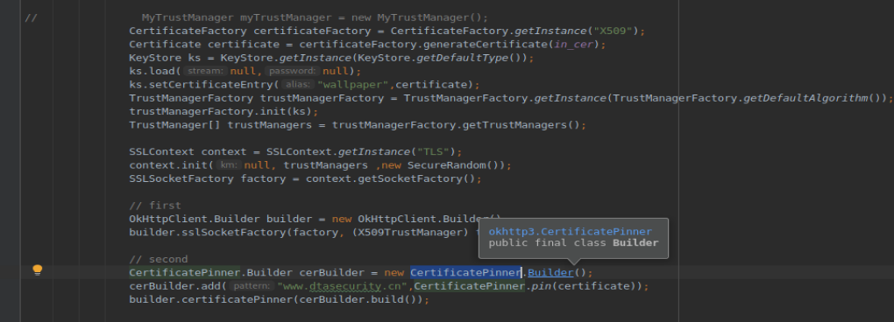Click the (X509TrustManager) cast
This screenshot has height=322, width=894.
[411, 233]
